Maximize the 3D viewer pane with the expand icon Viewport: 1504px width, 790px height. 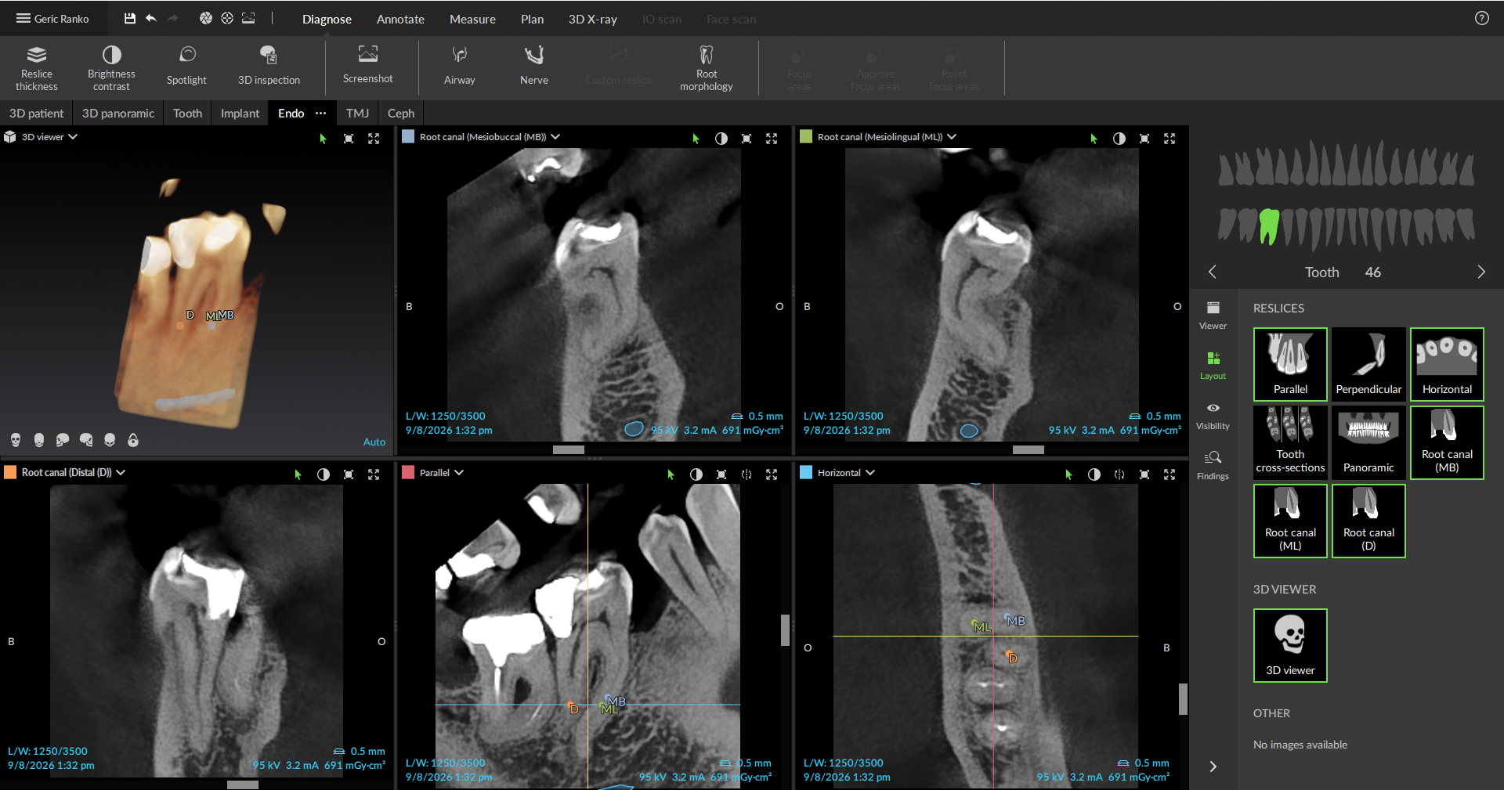click(x=374, y=139)
